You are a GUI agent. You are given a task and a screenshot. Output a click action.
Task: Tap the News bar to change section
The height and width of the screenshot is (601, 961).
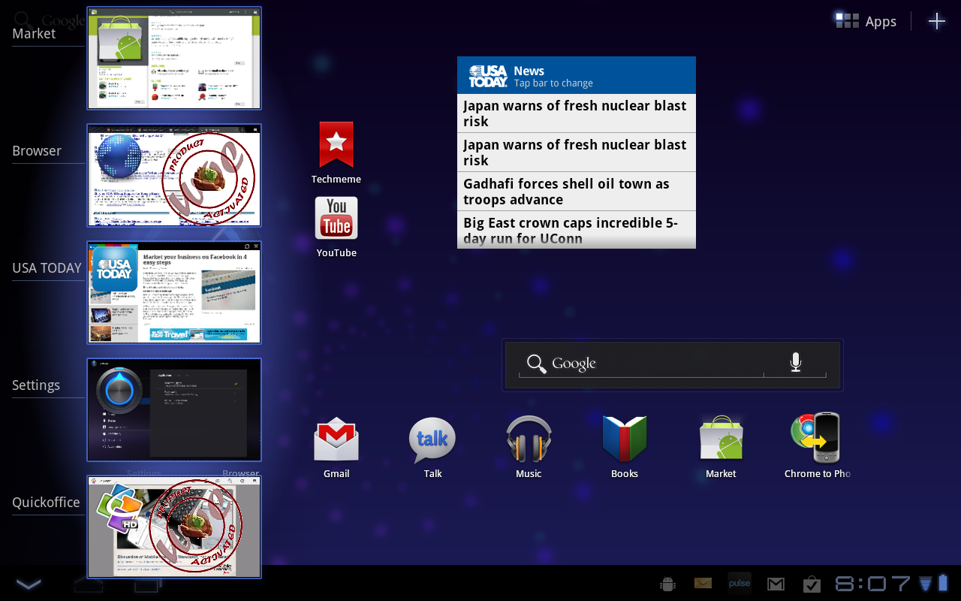click(577, 75)
